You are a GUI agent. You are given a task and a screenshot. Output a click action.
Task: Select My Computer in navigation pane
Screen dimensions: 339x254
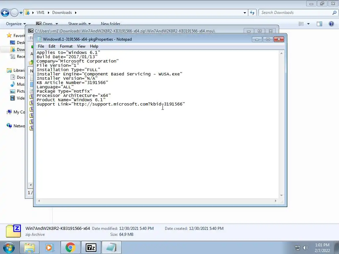(x=16, y=112)
